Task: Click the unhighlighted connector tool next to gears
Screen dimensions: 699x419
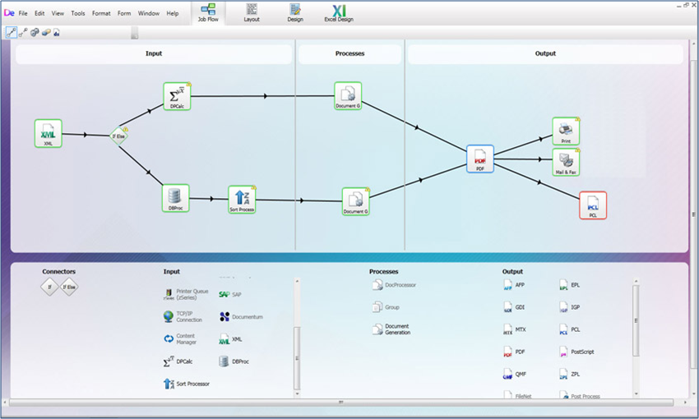Action: click(x=23, y=33)
